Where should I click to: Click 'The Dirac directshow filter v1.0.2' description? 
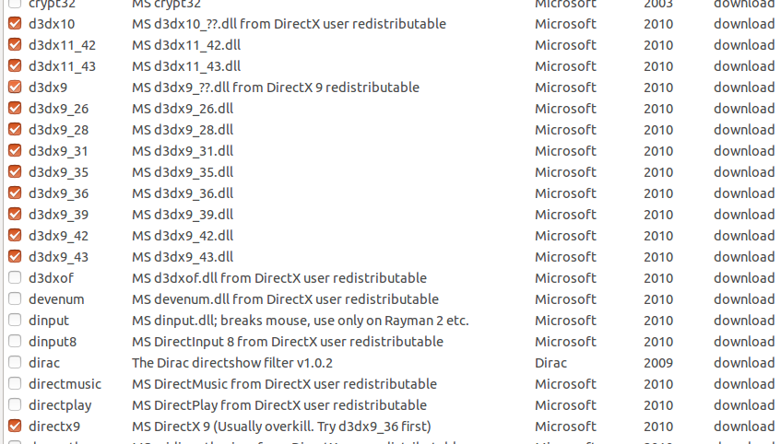[232, 363]
